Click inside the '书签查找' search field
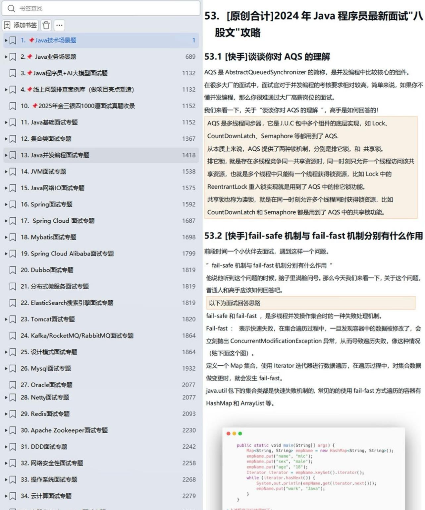This screenshot has width=425, height=510. [x=99, y=8]
